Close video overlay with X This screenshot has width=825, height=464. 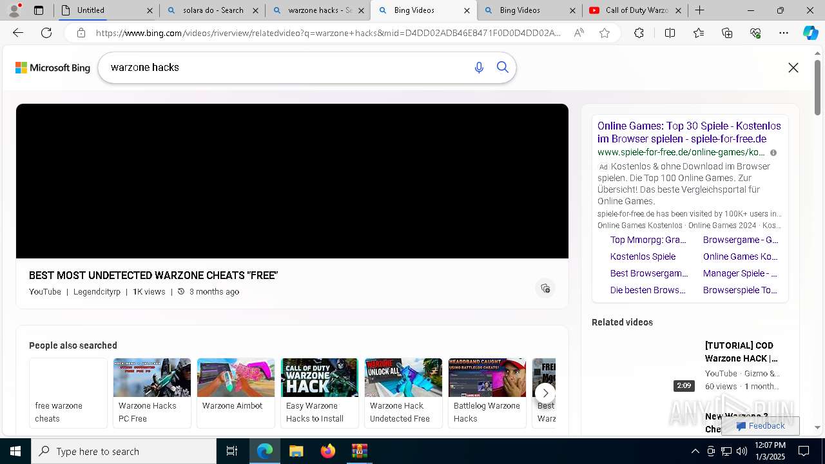click(x=793, y=68)
